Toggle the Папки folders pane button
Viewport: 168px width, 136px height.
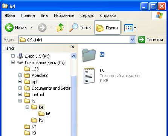tap(107, 28)
